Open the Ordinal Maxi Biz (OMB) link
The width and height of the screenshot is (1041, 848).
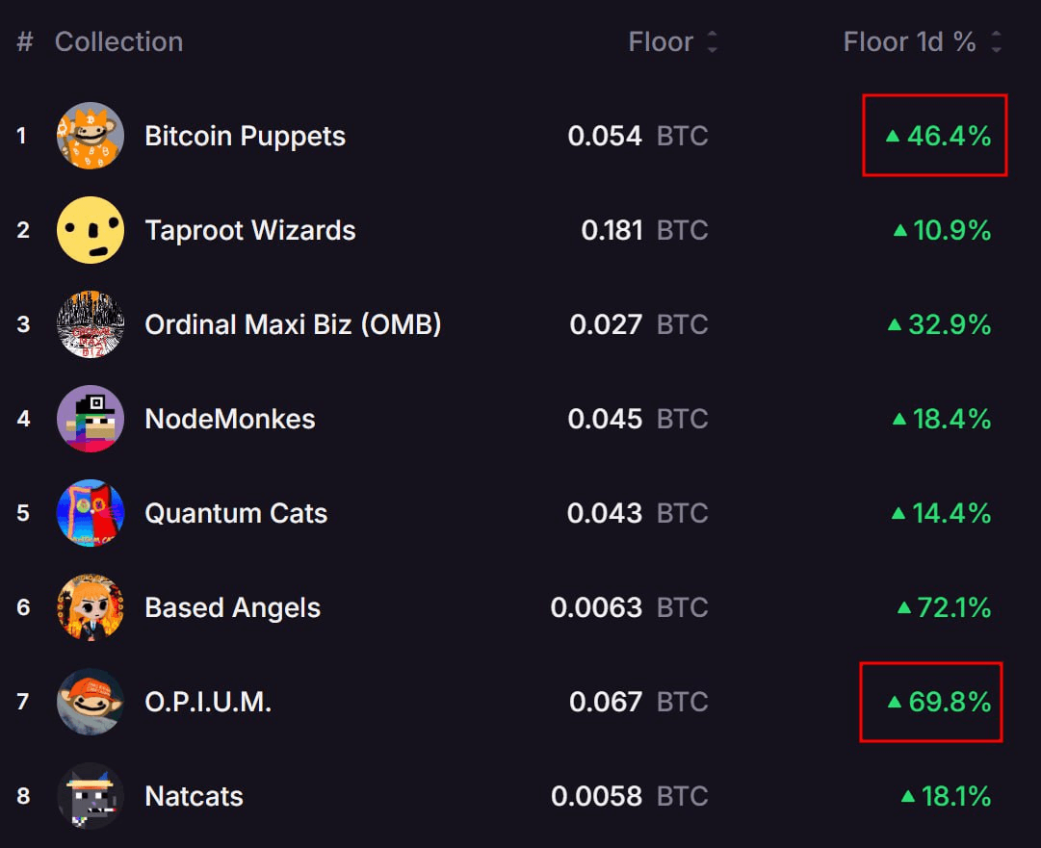point(293,324)
